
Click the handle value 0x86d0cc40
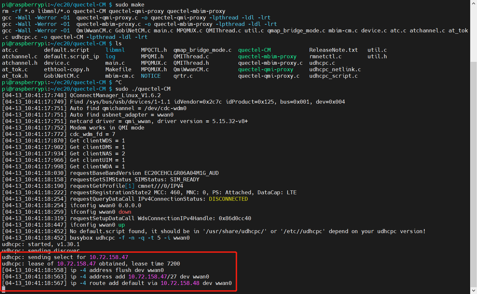click(235, 218)
